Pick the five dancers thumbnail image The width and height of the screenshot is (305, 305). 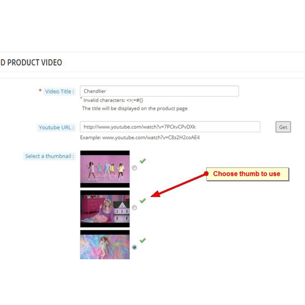(105, 169)
